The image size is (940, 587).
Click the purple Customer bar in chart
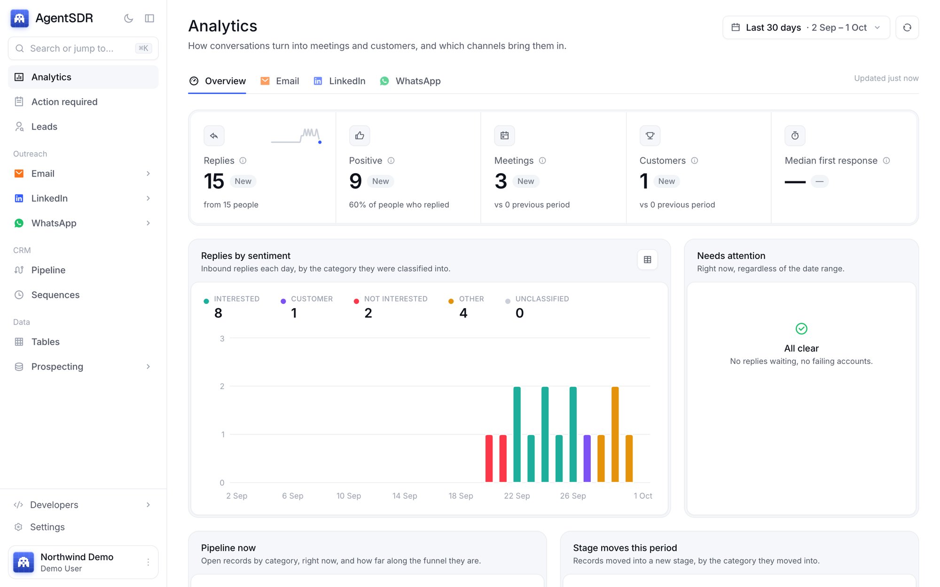(x=587, y=458)
